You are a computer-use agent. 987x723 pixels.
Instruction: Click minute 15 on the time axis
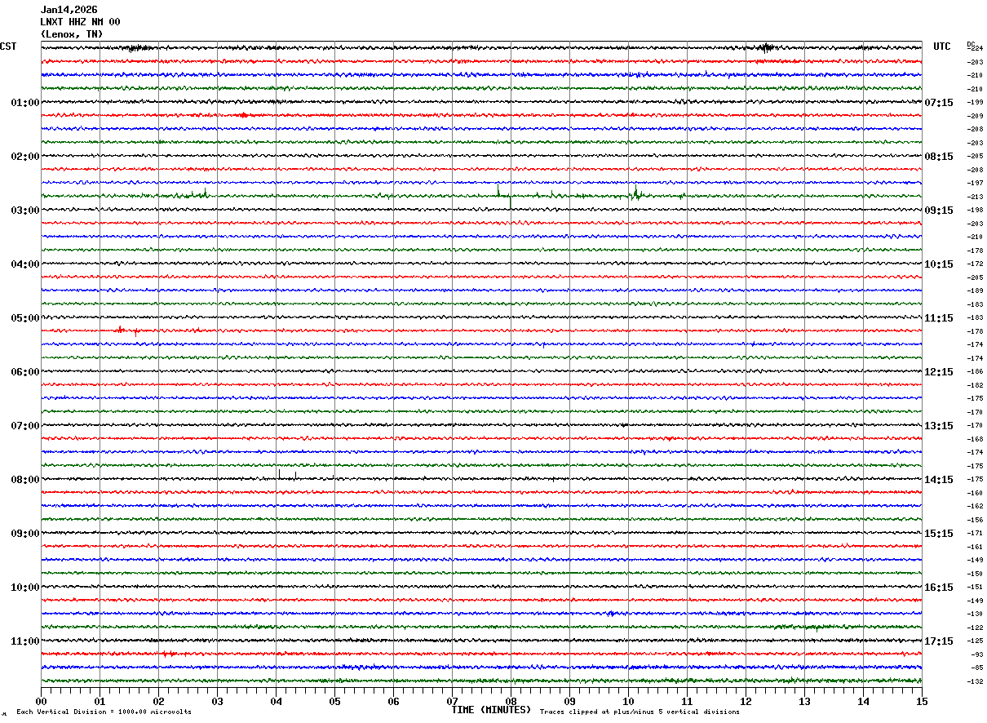(922, 701)
